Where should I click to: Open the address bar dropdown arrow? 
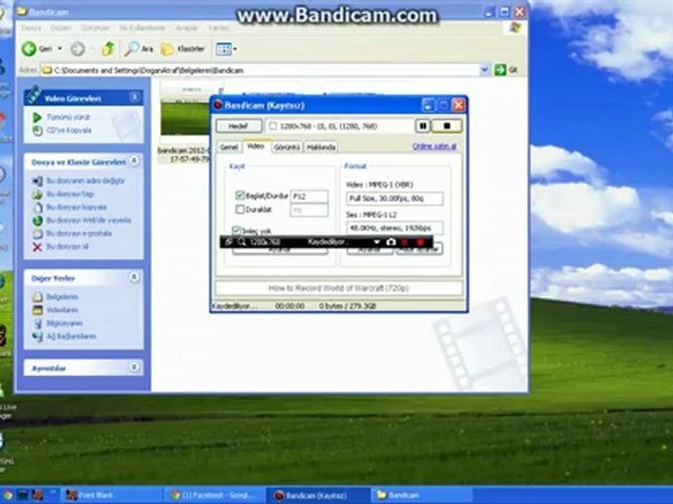(484, 69)
